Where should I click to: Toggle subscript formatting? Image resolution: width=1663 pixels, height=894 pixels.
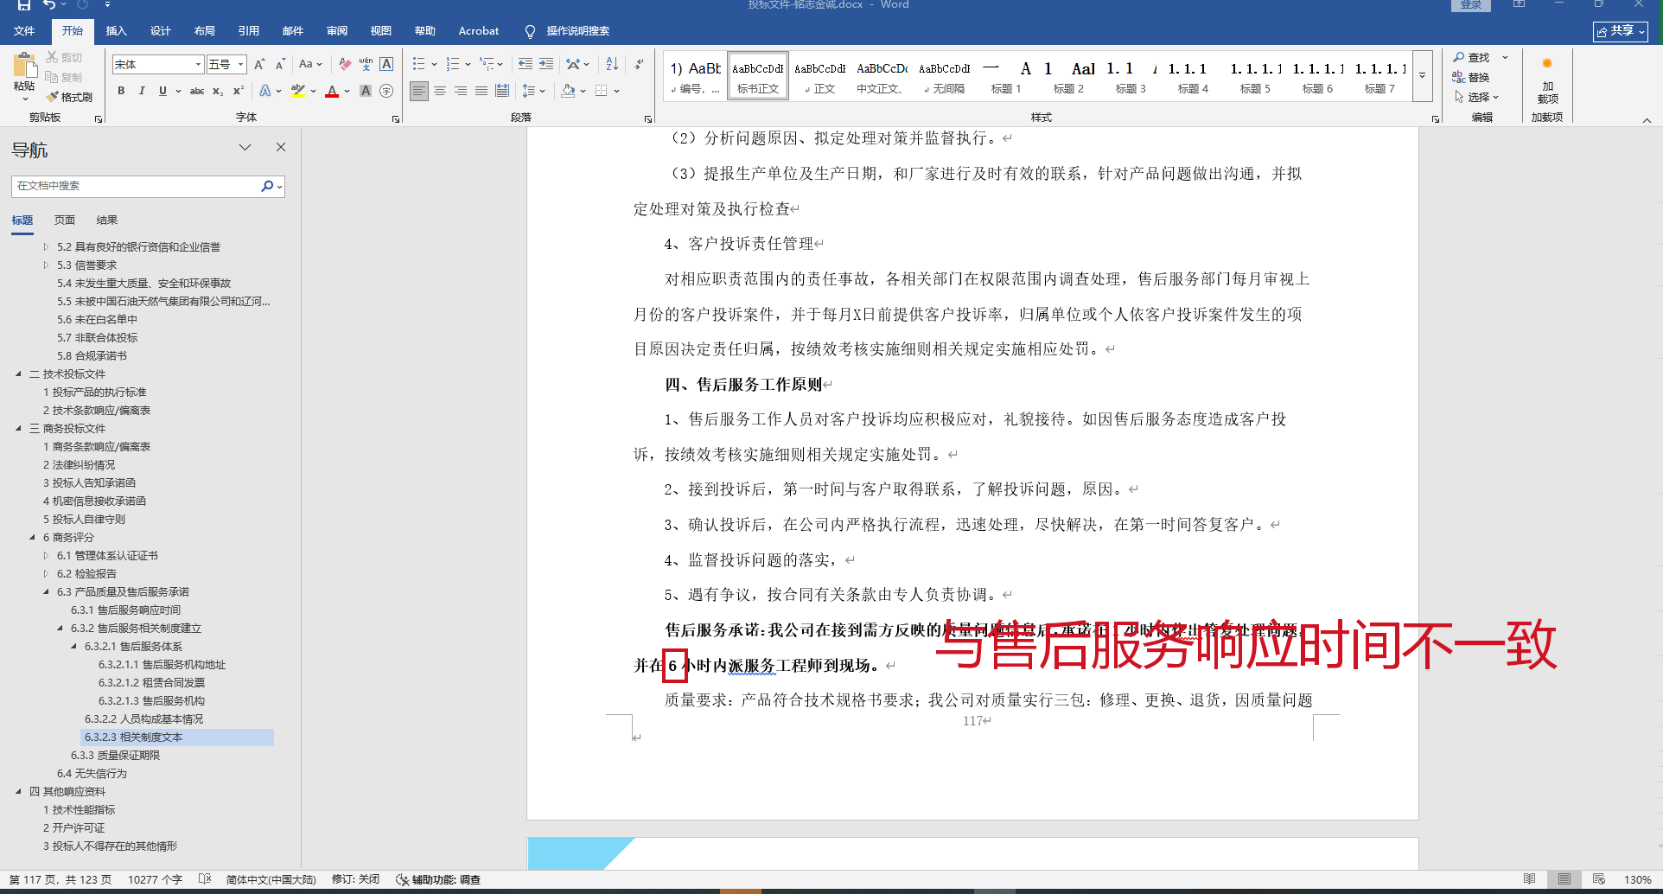(x=218, y=91)
